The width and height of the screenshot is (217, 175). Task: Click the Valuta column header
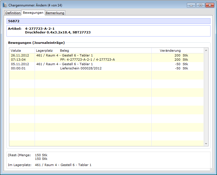(16, 51)
